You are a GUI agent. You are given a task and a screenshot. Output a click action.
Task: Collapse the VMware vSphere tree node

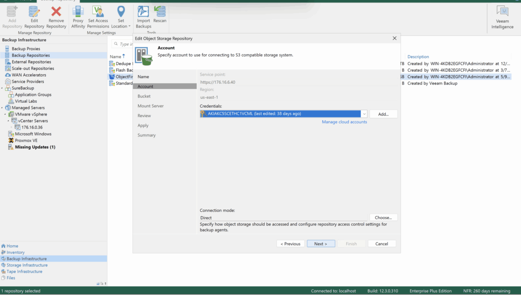(x=5, y=114)
